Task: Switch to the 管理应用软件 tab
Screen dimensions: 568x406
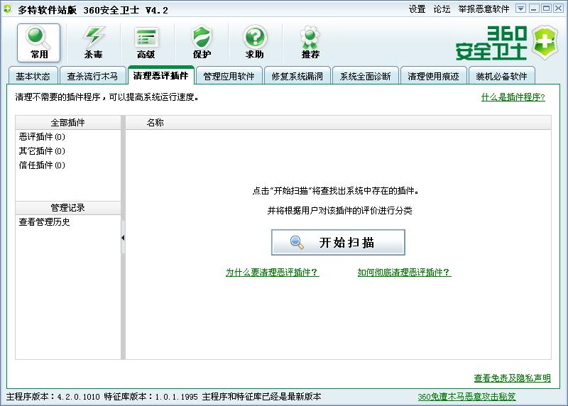Action: (x=229, y=76)
